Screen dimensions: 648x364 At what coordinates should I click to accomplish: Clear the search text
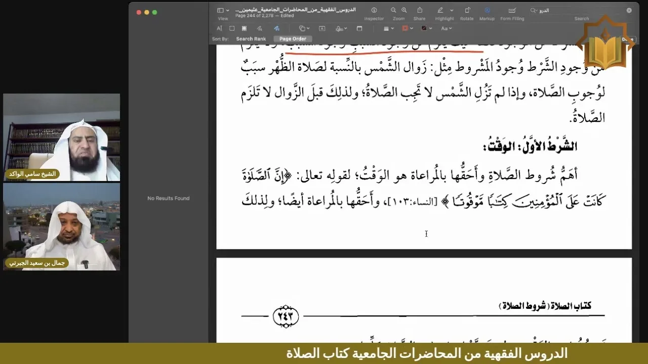pyautogui.click(x=629, y=11)
